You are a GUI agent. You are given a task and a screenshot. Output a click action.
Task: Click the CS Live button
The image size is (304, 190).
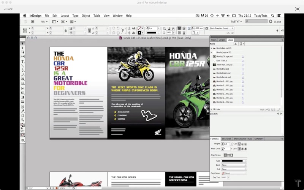pyautogui.click(x=275, y=22)
